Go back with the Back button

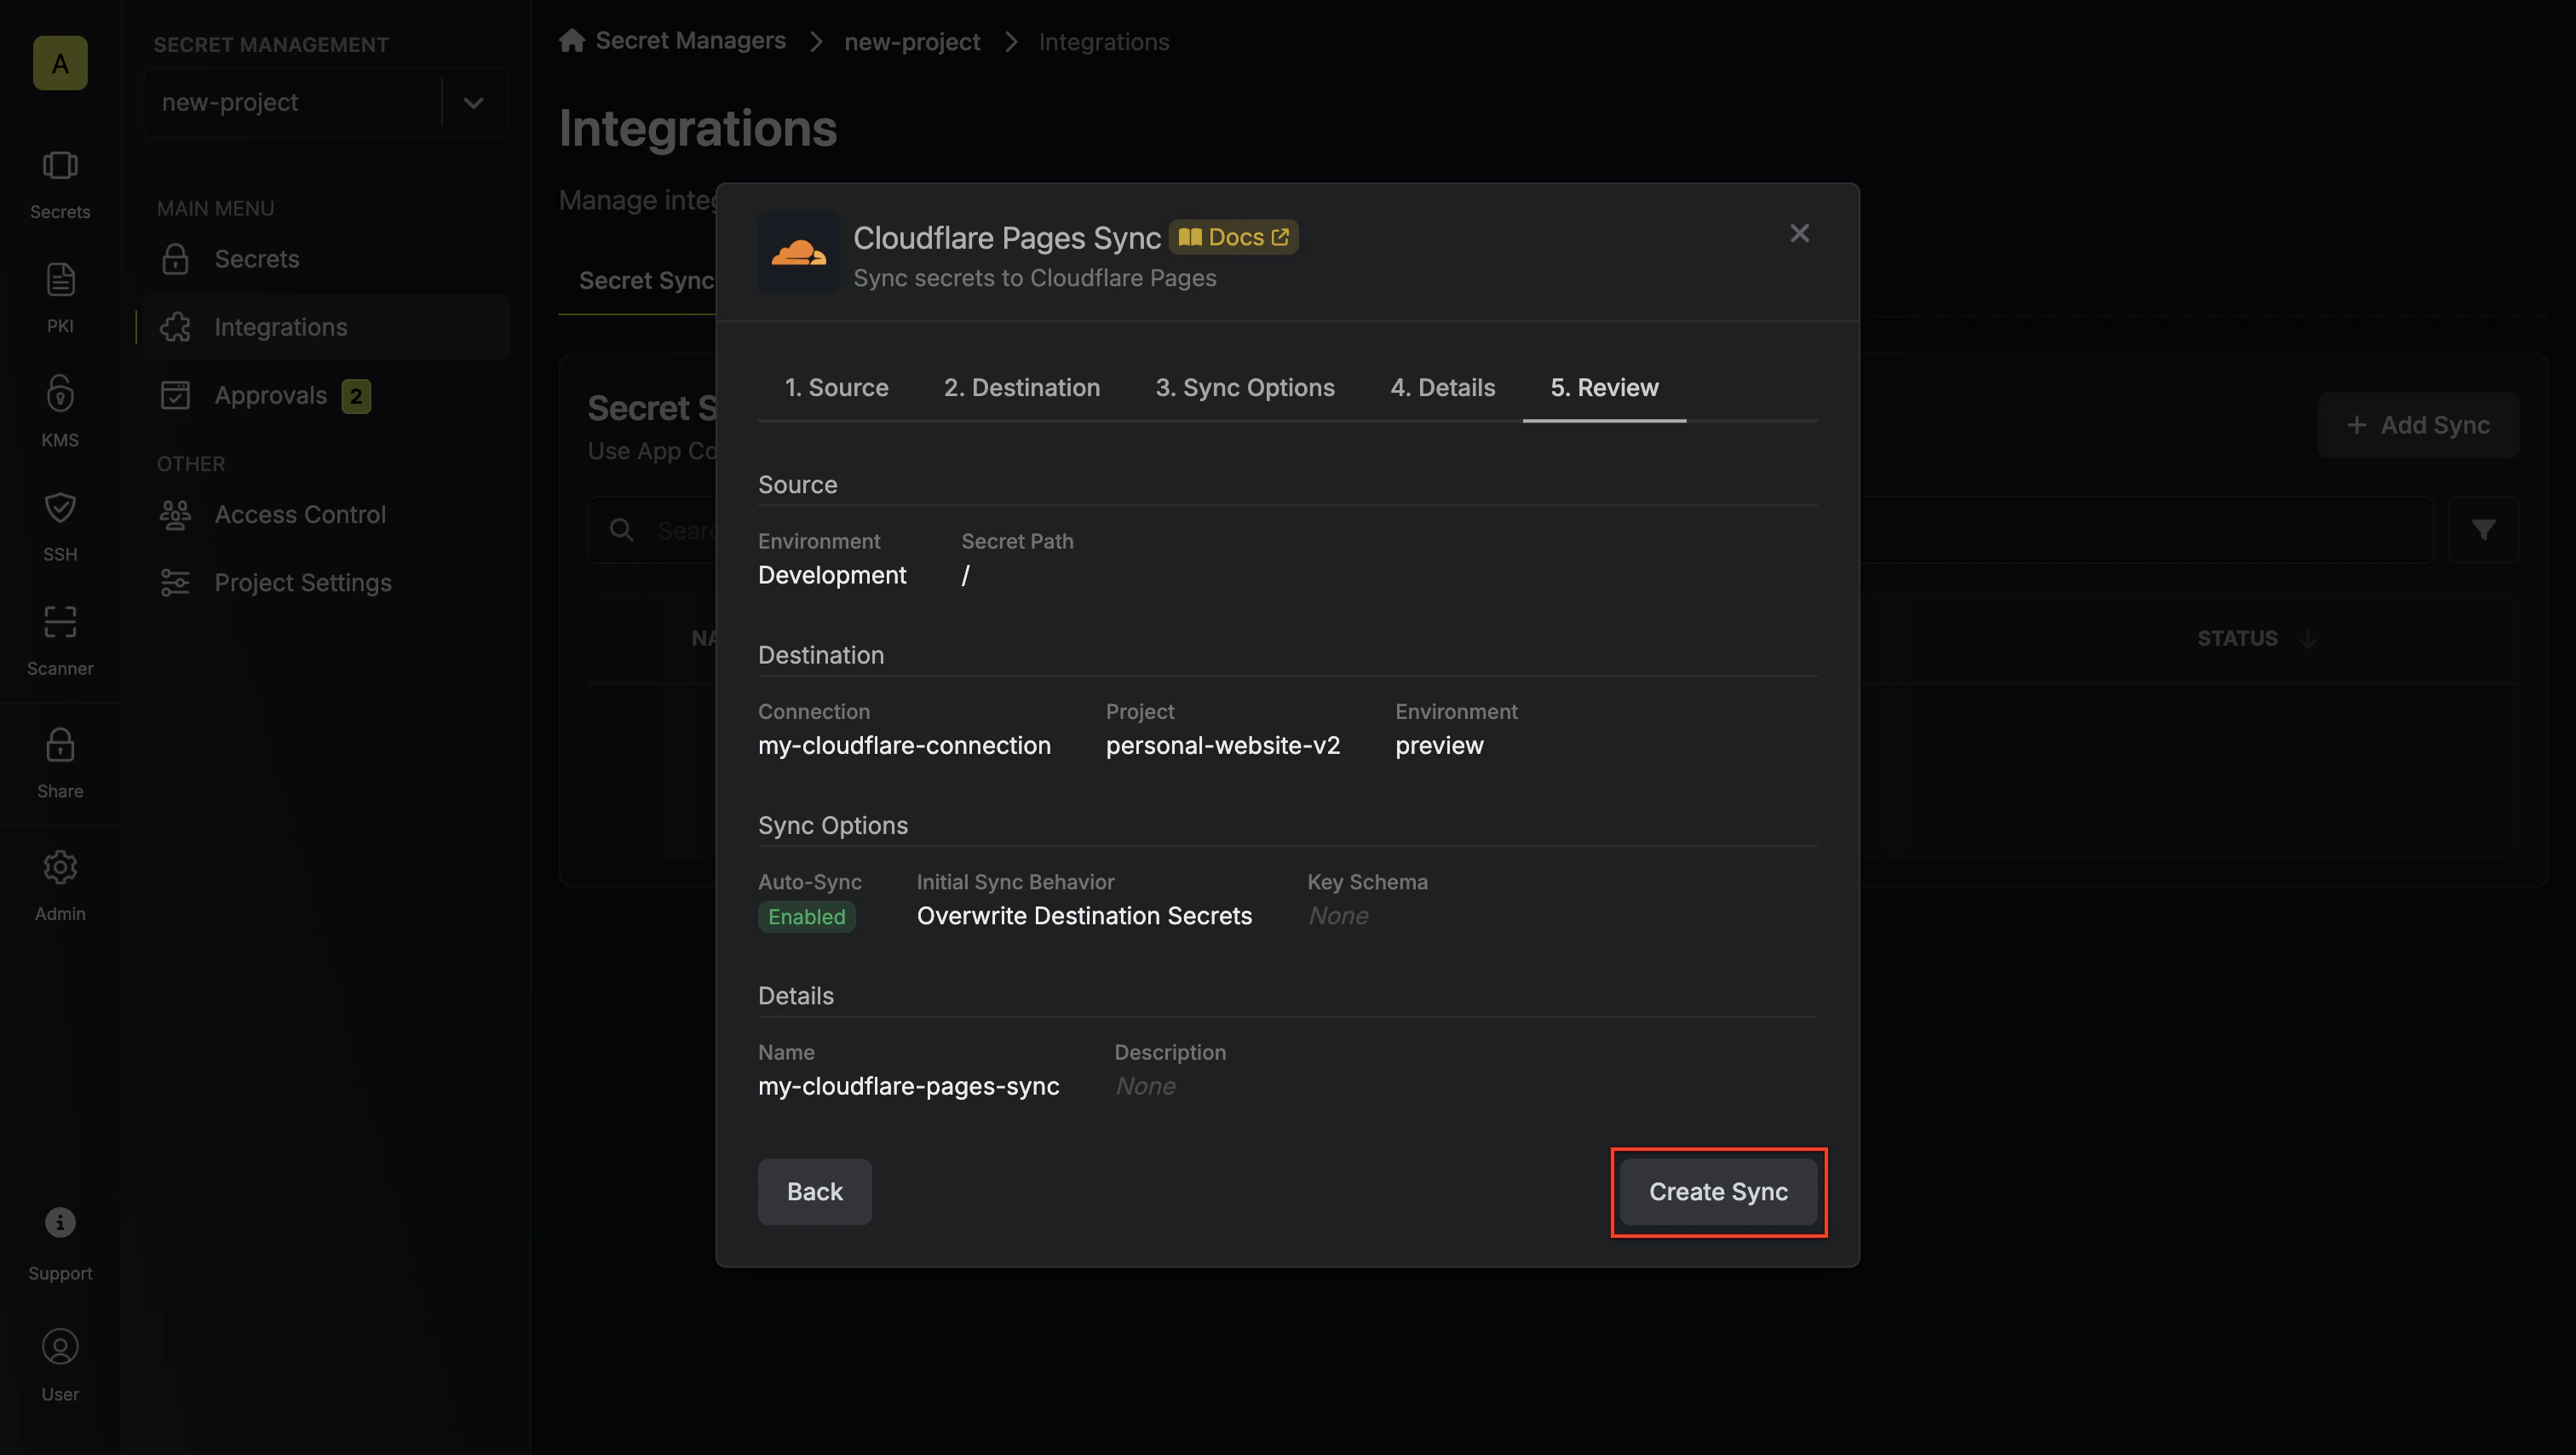pyautogui.click(x=814, y=1191)
